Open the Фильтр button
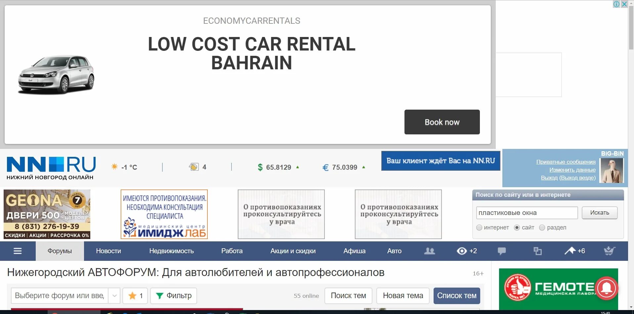 click(x=174, y=296)
